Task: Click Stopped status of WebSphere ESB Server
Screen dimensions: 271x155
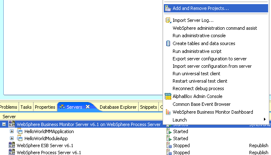Action: tap(181, 145)
